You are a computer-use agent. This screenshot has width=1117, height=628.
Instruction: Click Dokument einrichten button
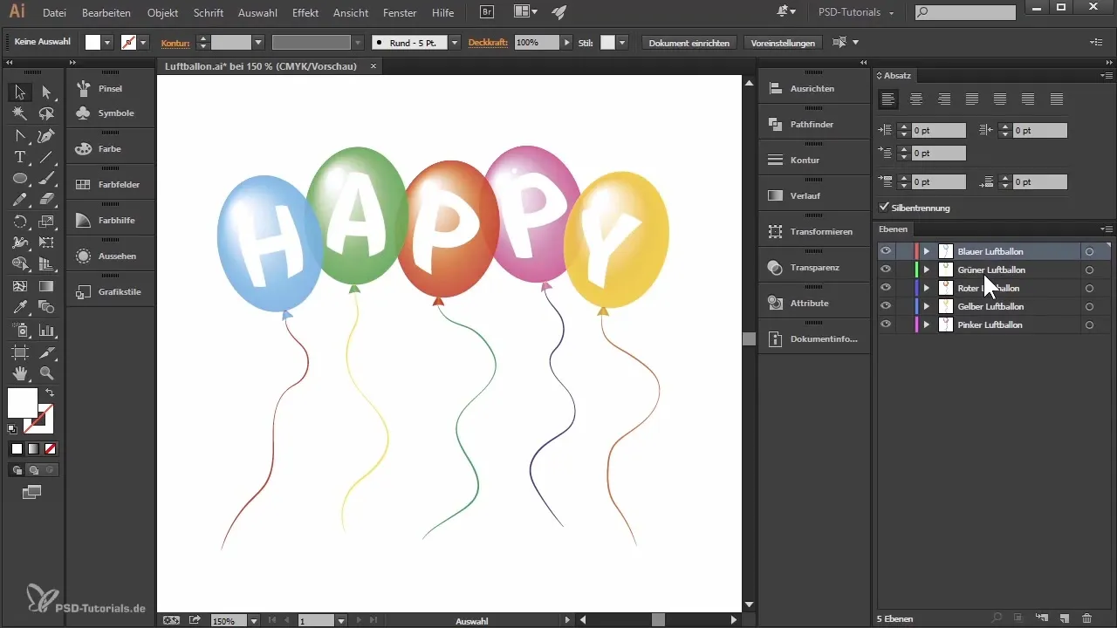click(689, 42)
